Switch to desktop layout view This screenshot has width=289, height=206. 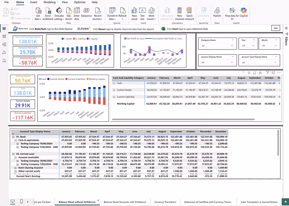13,201
